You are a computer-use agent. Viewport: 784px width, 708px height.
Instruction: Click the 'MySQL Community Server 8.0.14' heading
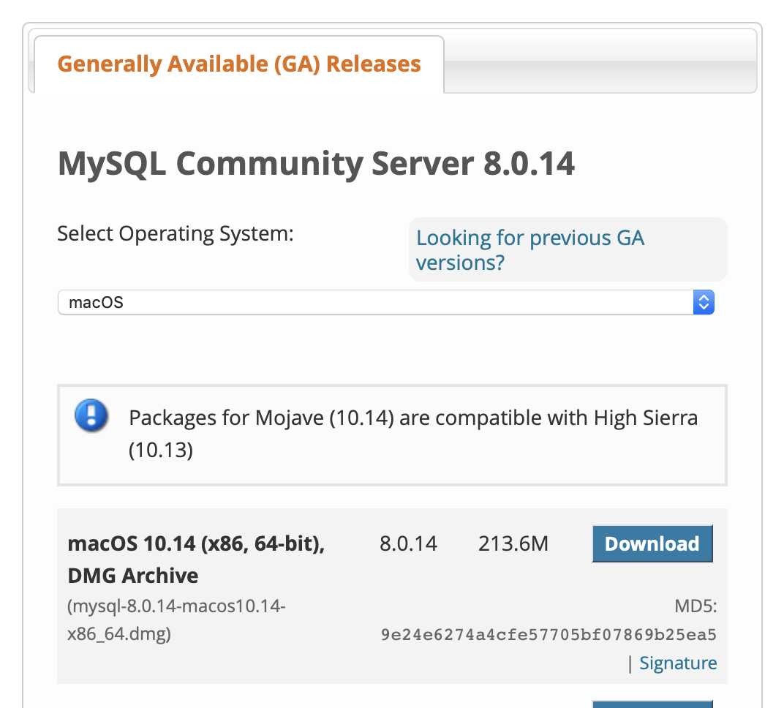pyautogui.click(x=316, y=164)
